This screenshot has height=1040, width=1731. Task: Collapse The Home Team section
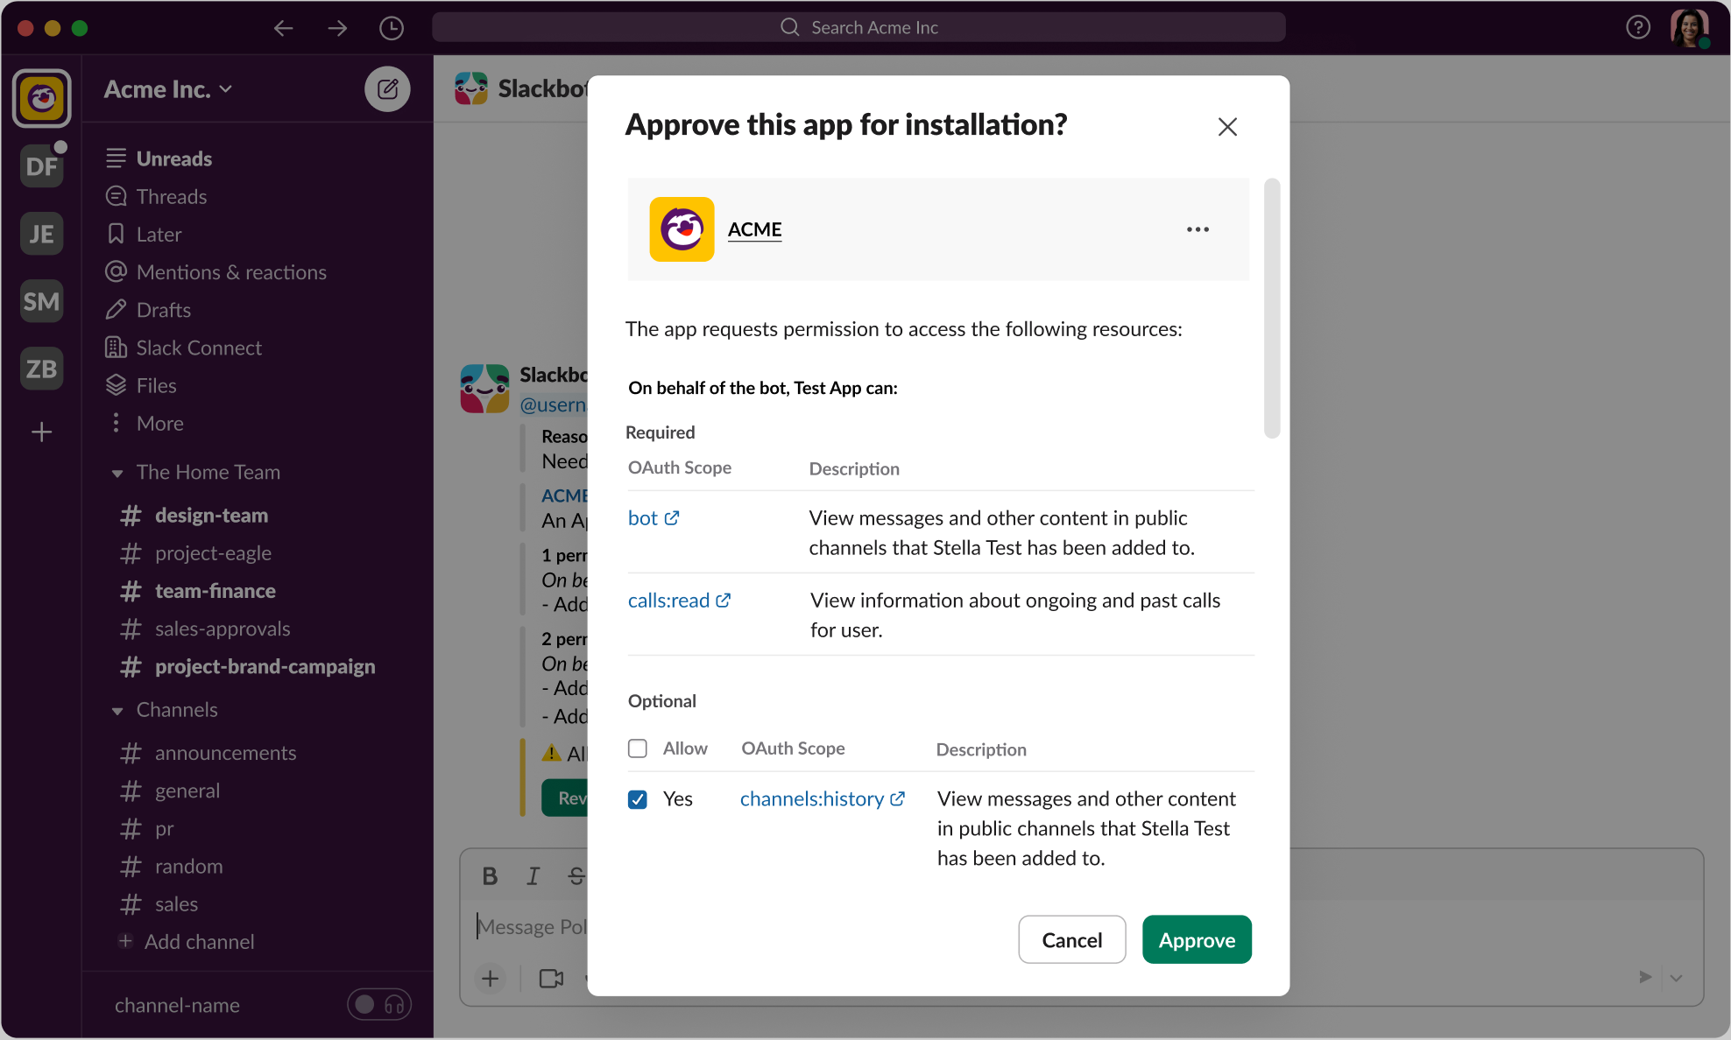click(118, 472)
